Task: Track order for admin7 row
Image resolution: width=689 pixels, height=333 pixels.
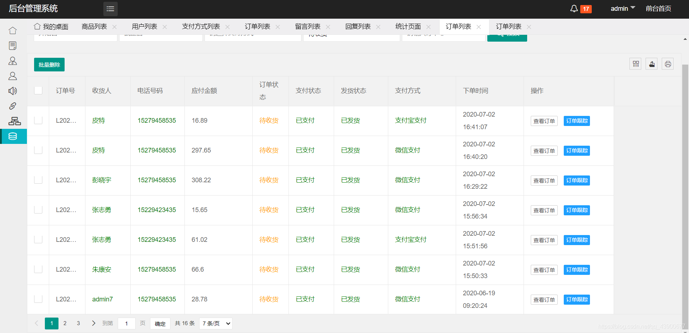Action: [577, 300]
